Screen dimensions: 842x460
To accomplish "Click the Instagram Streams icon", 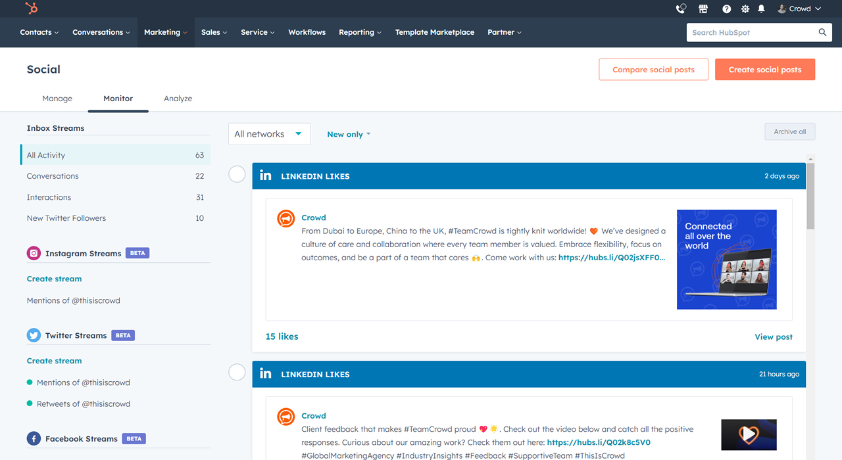I will tap(34, 253).
